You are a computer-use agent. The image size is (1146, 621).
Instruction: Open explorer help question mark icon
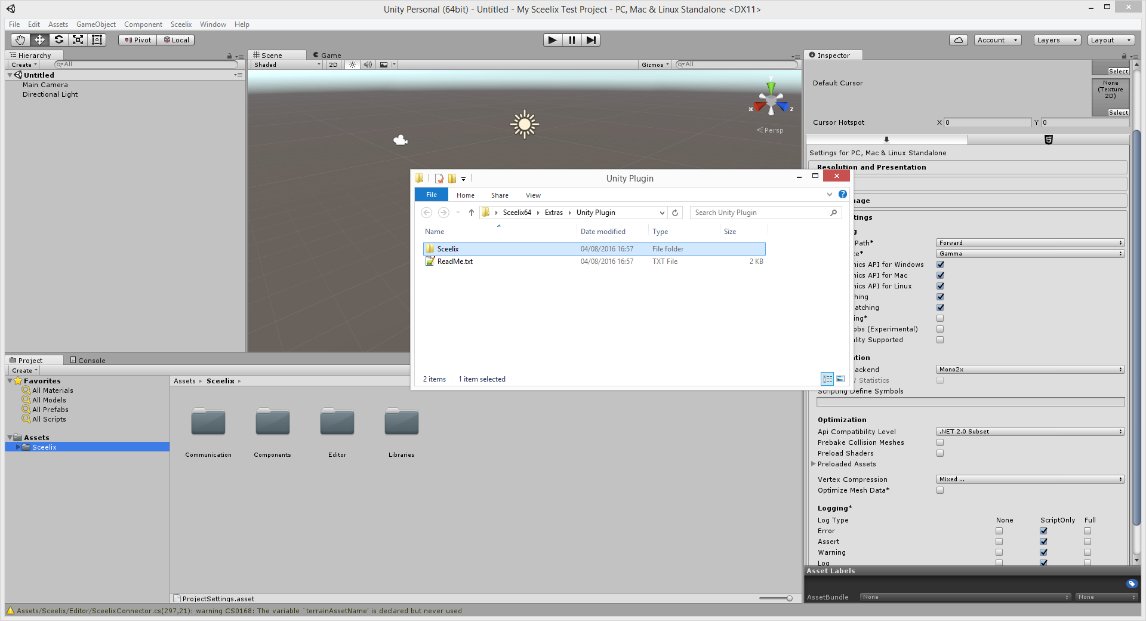click(843, 194)
